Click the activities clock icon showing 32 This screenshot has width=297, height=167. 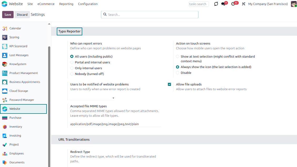[233, 4]
